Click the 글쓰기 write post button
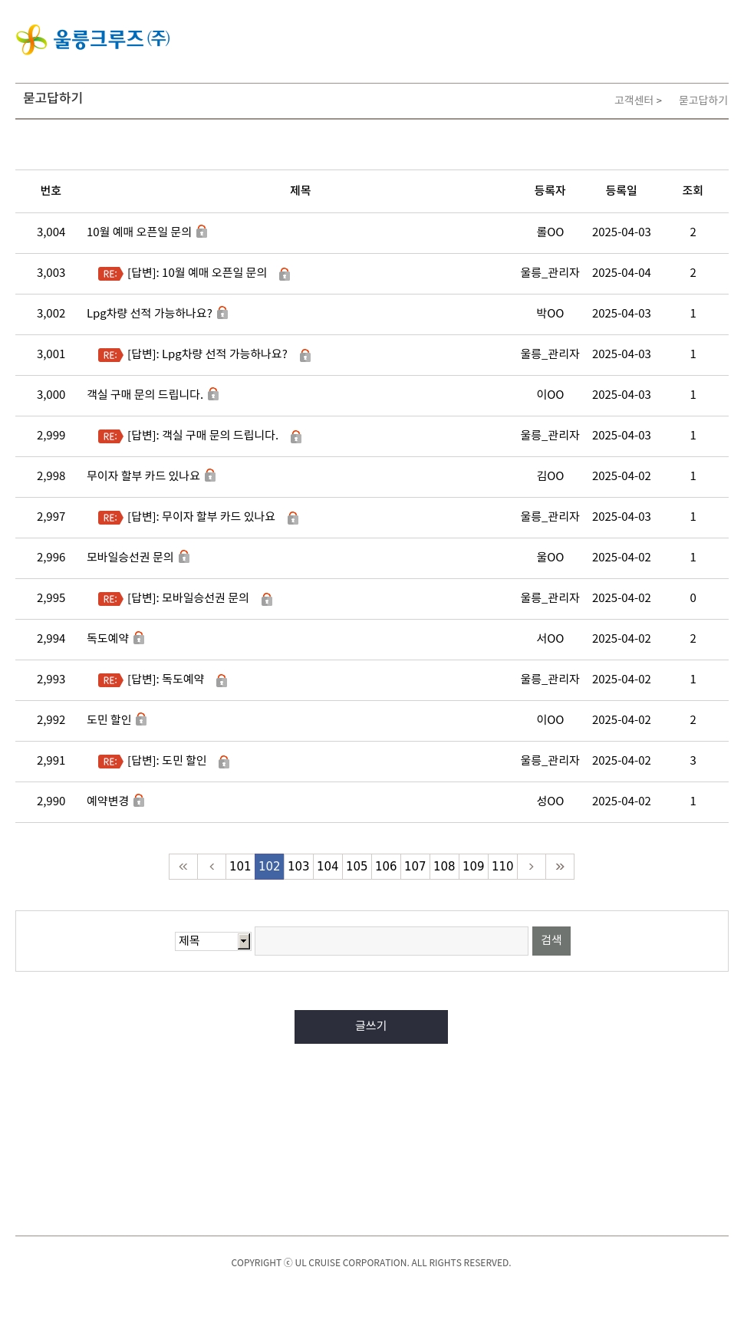 coord(371,1027)
